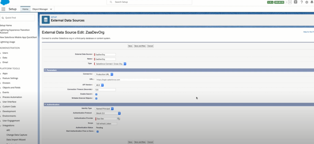Switch to the Home tab
Screen dimensions: 314x144
(x=25, y=9)
